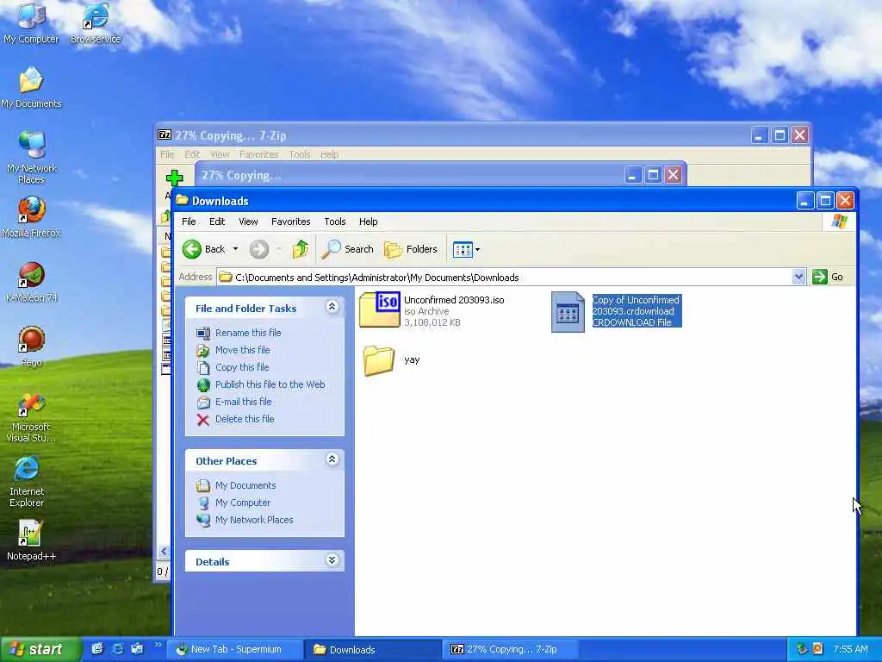Screen dimensions: 882x662
Task: Open Favorites menu in 7-Zip window
Action: 258,154
